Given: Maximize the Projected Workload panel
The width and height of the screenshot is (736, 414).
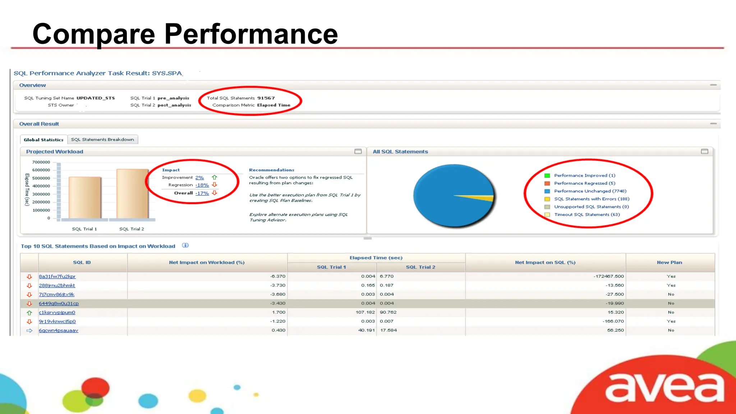Looking at the screenshot, I should point(358,151).
